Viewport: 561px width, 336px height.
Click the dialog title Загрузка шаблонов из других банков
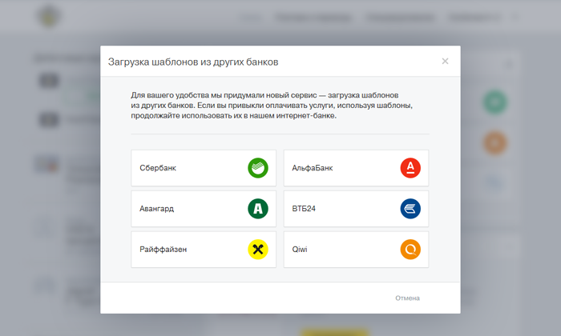(193, 62)
